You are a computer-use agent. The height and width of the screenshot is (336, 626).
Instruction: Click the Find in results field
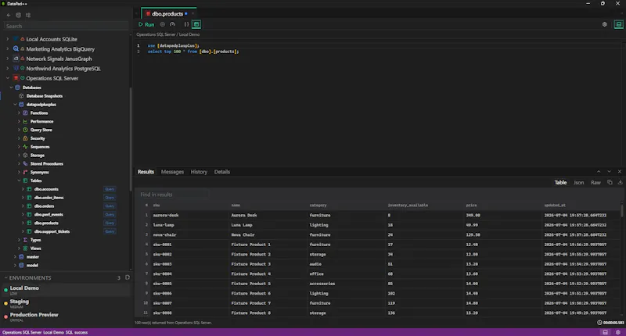pos(174,195)
